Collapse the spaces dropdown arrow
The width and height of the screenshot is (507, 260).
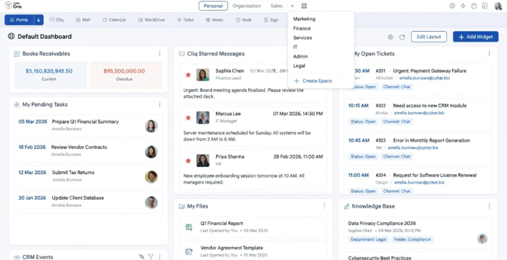click(x=292, y=6)
